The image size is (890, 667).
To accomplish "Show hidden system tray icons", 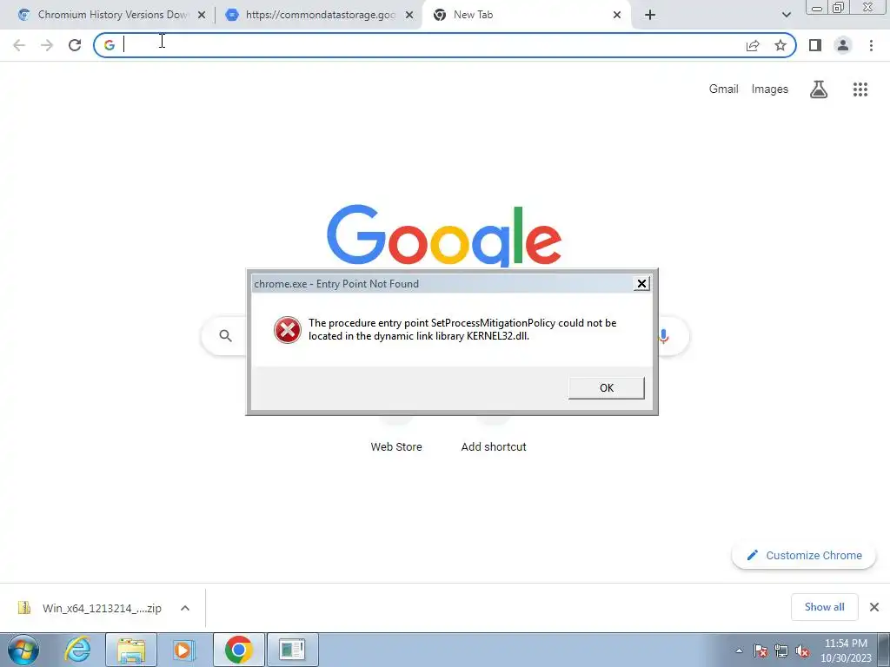I will [x=739, y=650].
